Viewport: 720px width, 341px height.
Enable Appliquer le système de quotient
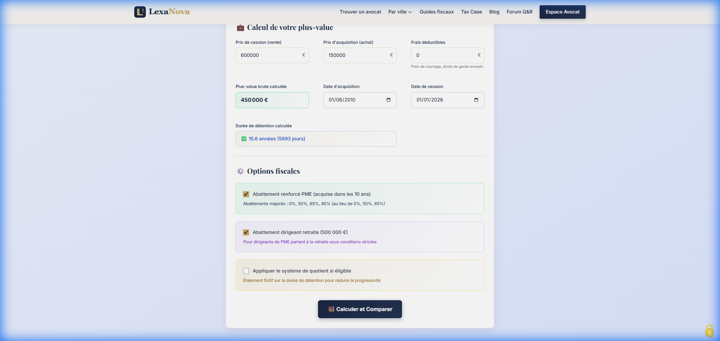pyautogui.click(x=246, y=271)
